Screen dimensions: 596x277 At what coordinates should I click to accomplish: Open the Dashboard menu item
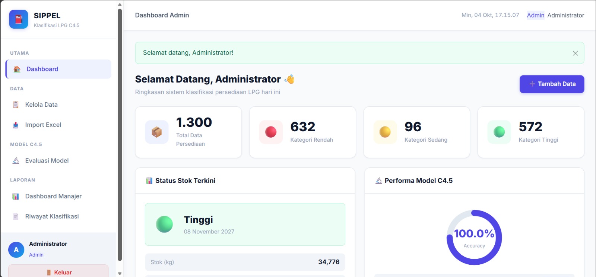point(58,69)
